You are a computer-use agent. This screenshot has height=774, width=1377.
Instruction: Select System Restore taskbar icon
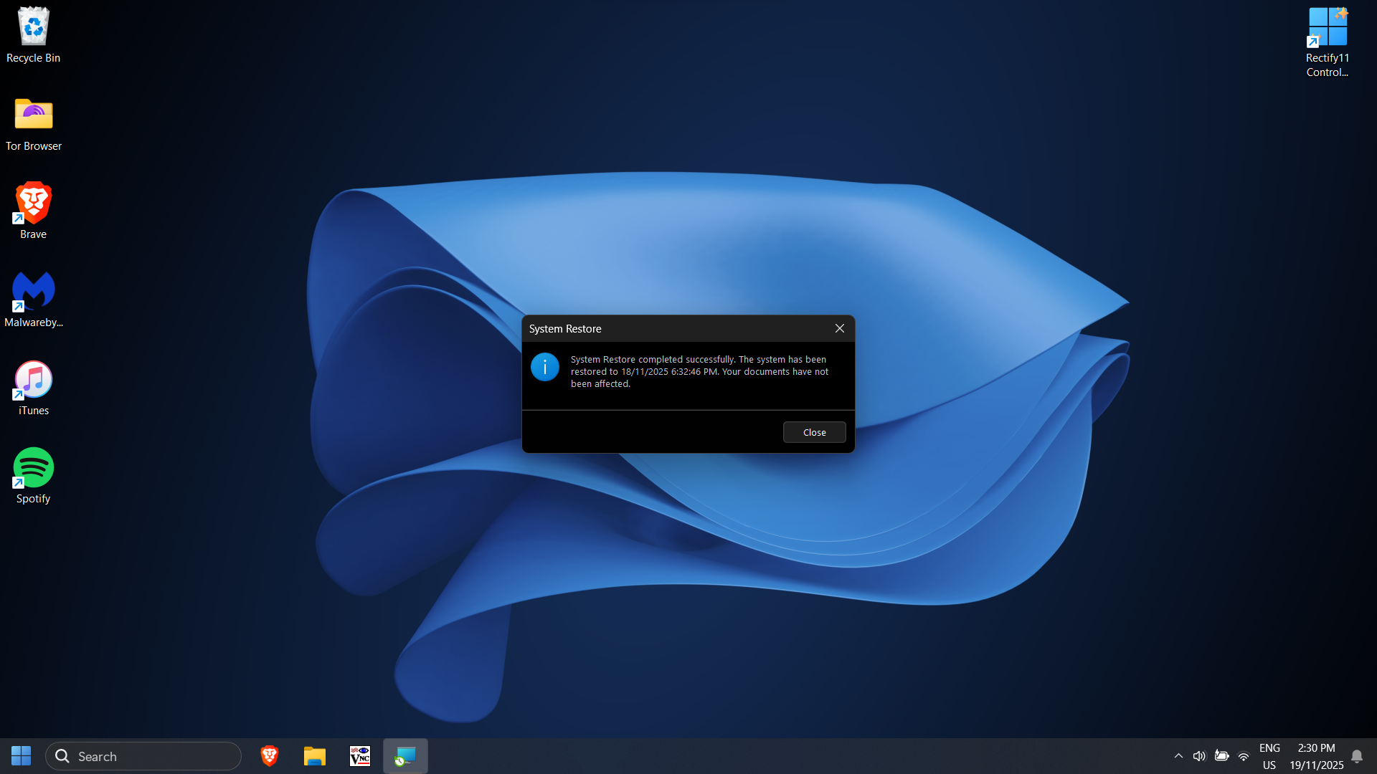pyautogui.click(x=405, y=756)
